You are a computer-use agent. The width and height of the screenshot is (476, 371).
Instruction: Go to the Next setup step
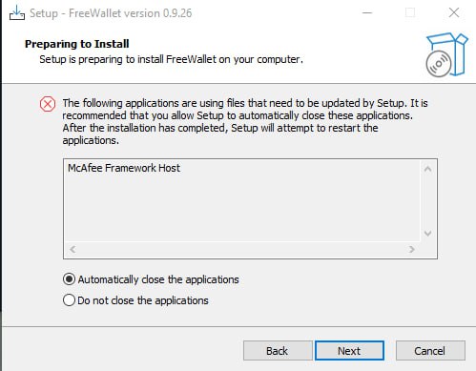[x=349, y=351]
